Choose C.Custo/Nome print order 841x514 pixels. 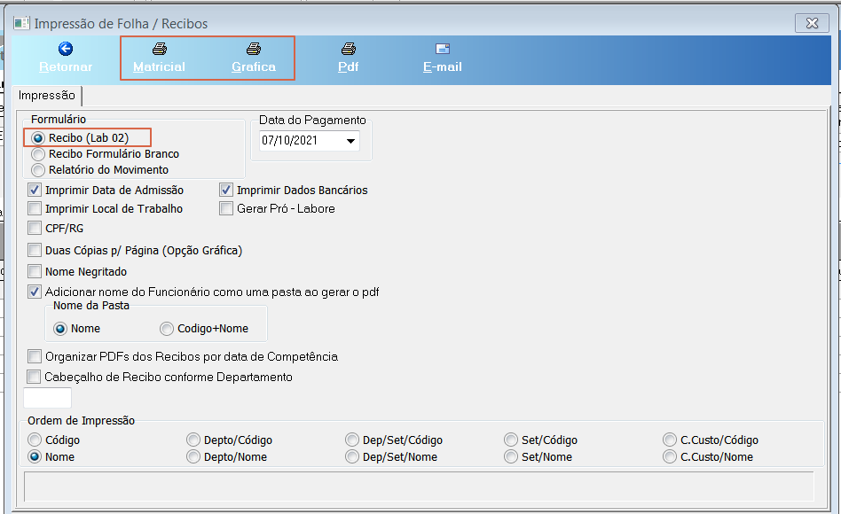[x=670, y=457]
